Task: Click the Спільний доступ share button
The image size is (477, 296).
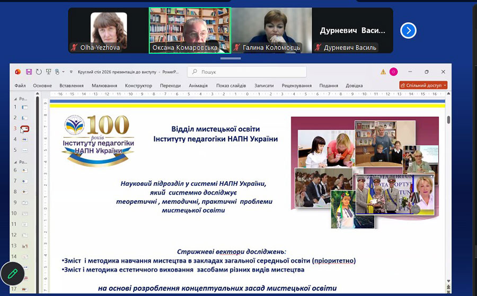Action: 421,85
